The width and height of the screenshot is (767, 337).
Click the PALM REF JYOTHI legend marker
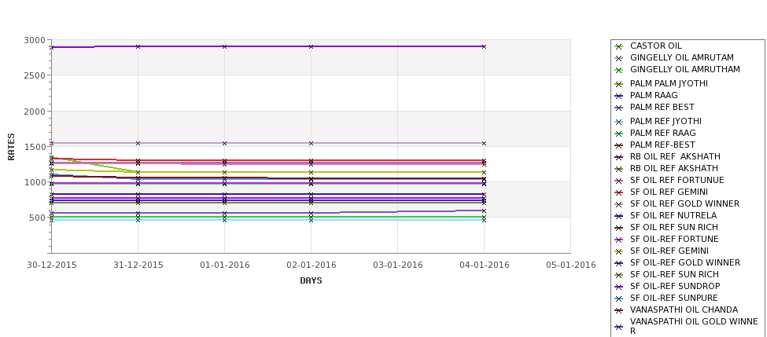(618, 122)
